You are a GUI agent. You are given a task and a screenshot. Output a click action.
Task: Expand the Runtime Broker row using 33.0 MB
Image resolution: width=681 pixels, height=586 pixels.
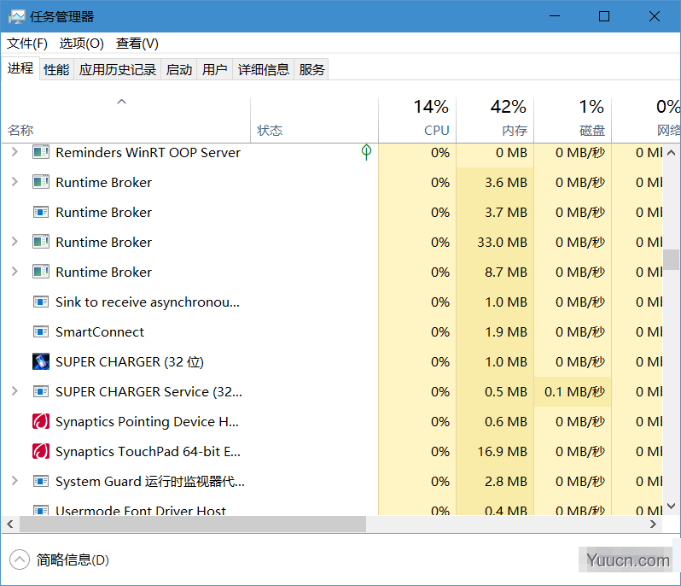point(15,242)
